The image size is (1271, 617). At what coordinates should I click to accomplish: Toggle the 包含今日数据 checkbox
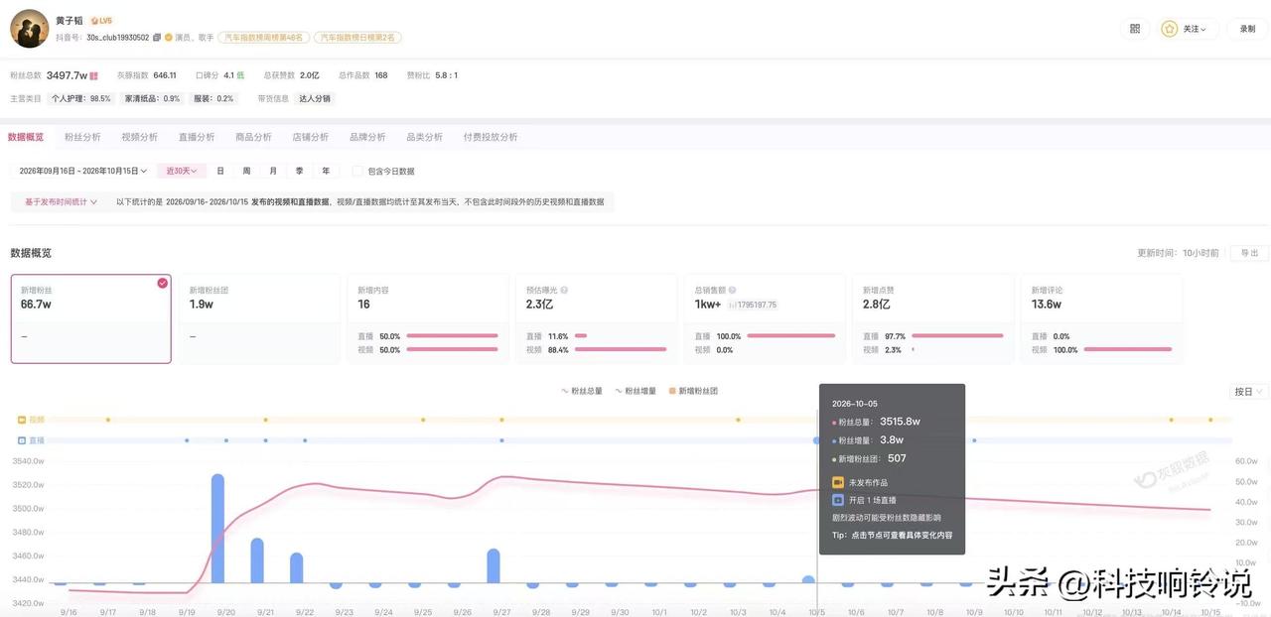click(357, 171)
